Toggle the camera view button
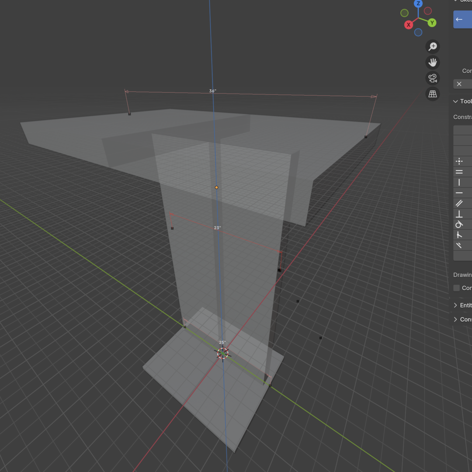This screenshot has width=472, height=472. click(x=432, y=78)
